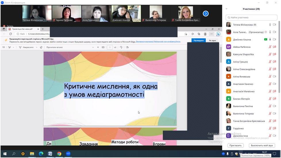This screenshot has height=158, width=281.
Task: Open the Накреслити draw options dropdown
Action: click(x=37, y=47)
